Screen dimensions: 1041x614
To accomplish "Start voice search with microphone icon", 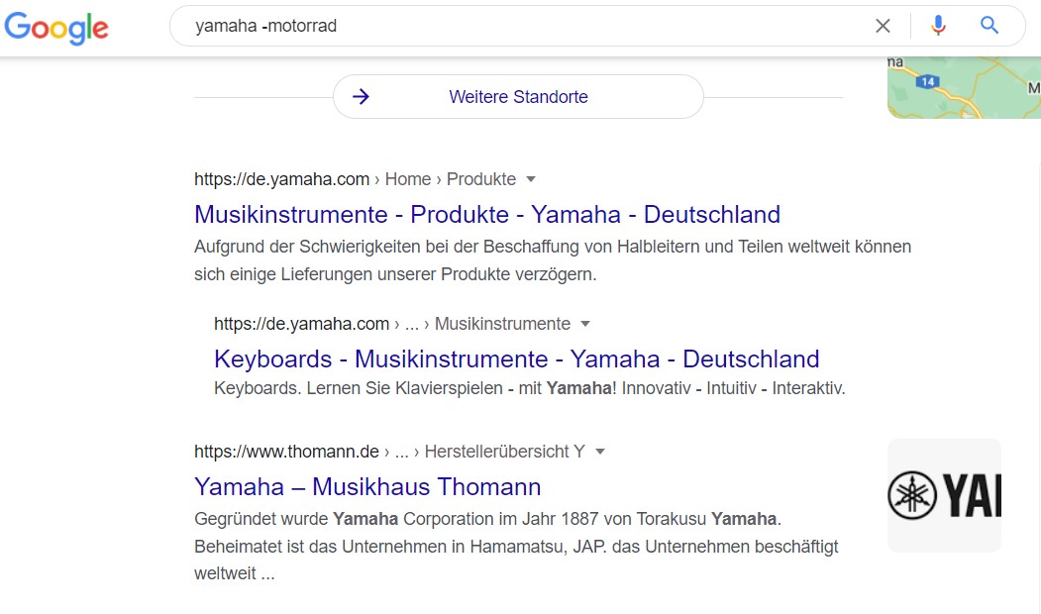I will (938, 26).
